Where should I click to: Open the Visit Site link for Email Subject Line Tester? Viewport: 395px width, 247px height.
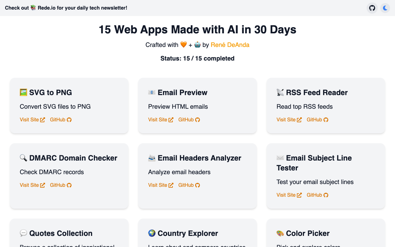click(x=286, y=195)
